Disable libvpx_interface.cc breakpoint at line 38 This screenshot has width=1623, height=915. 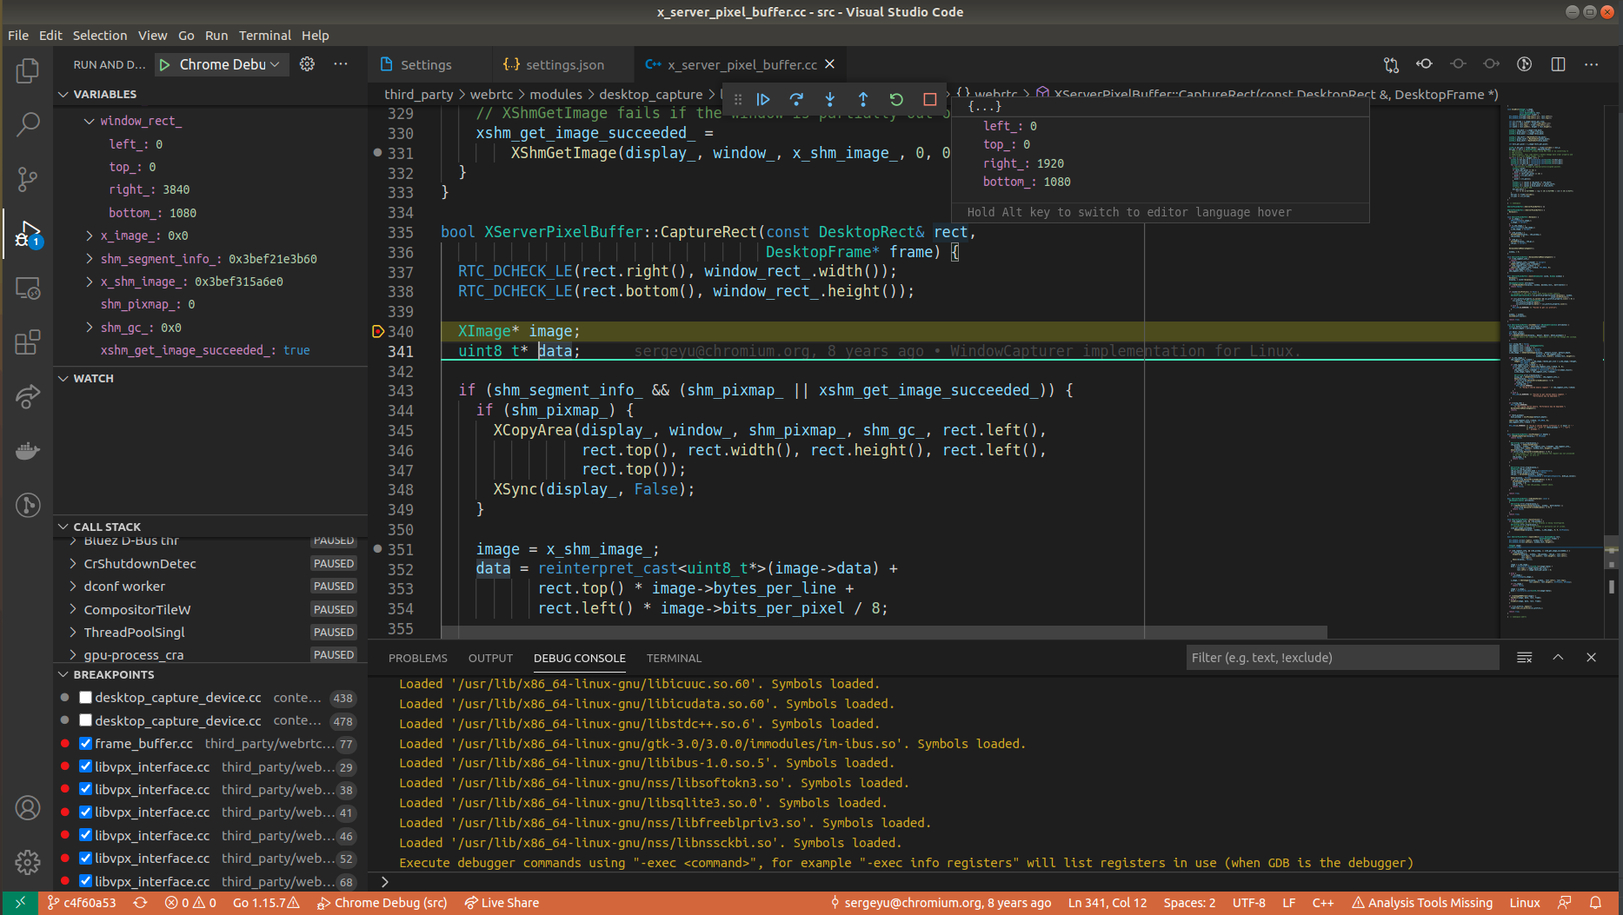pyautogui.click(x=86, y=789)
